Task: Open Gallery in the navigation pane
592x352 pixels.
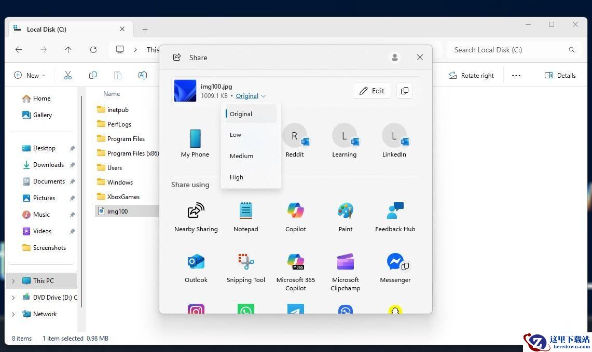Action: (37, 115)
